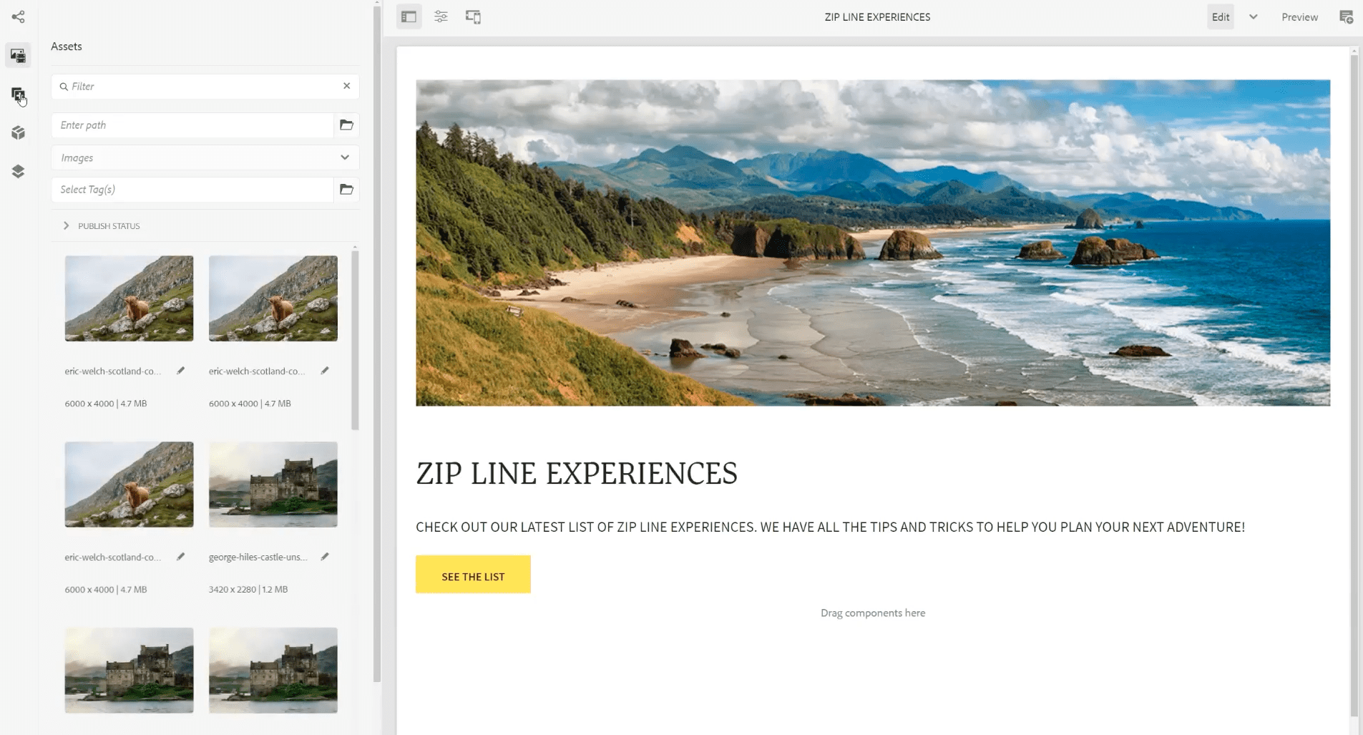The height and width of the screenshot is (735, 1363).
Task: Select the castle thumbnail in asset list
Action: click(273, 485)
